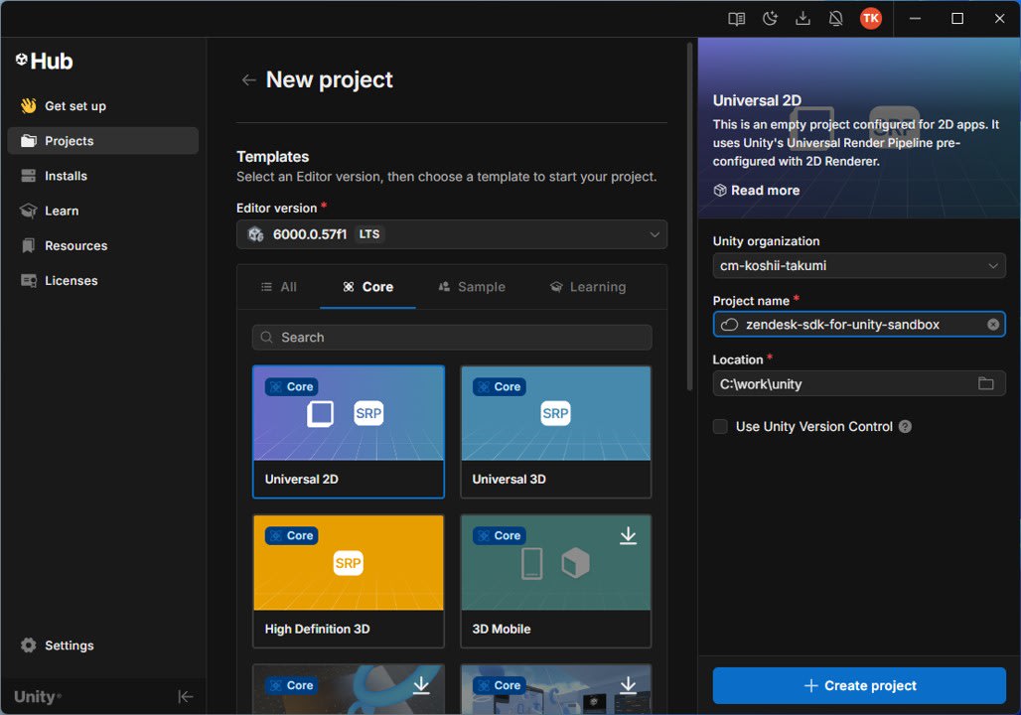
Task: Go to Projects in sidebar
Action: (103, 141)
